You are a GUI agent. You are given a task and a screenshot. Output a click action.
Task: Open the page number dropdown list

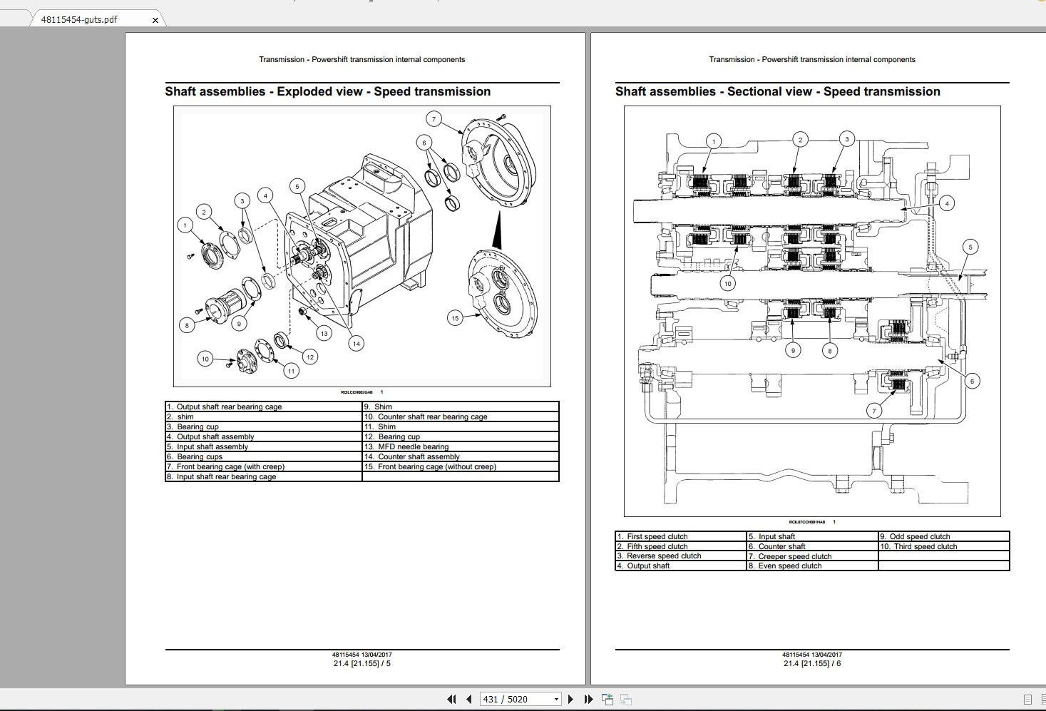click(555, 699)
